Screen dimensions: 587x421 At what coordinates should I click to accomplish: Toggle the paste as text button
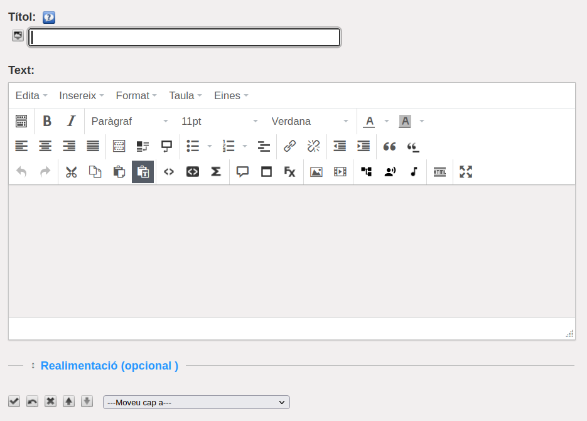click(143, 172)
